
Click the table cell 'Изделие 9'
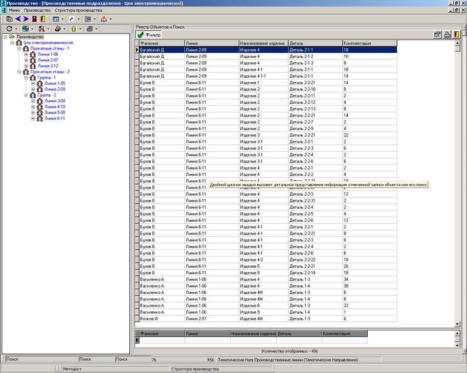[x=263, y=312]
